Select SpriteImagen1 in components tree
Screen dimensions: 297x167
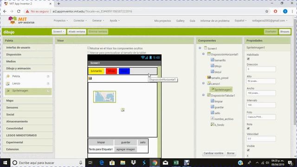coord(221,90)
